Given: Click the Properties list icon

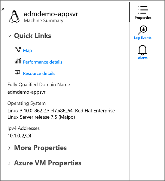Looking at the screenshot, I should coord(143,10).
